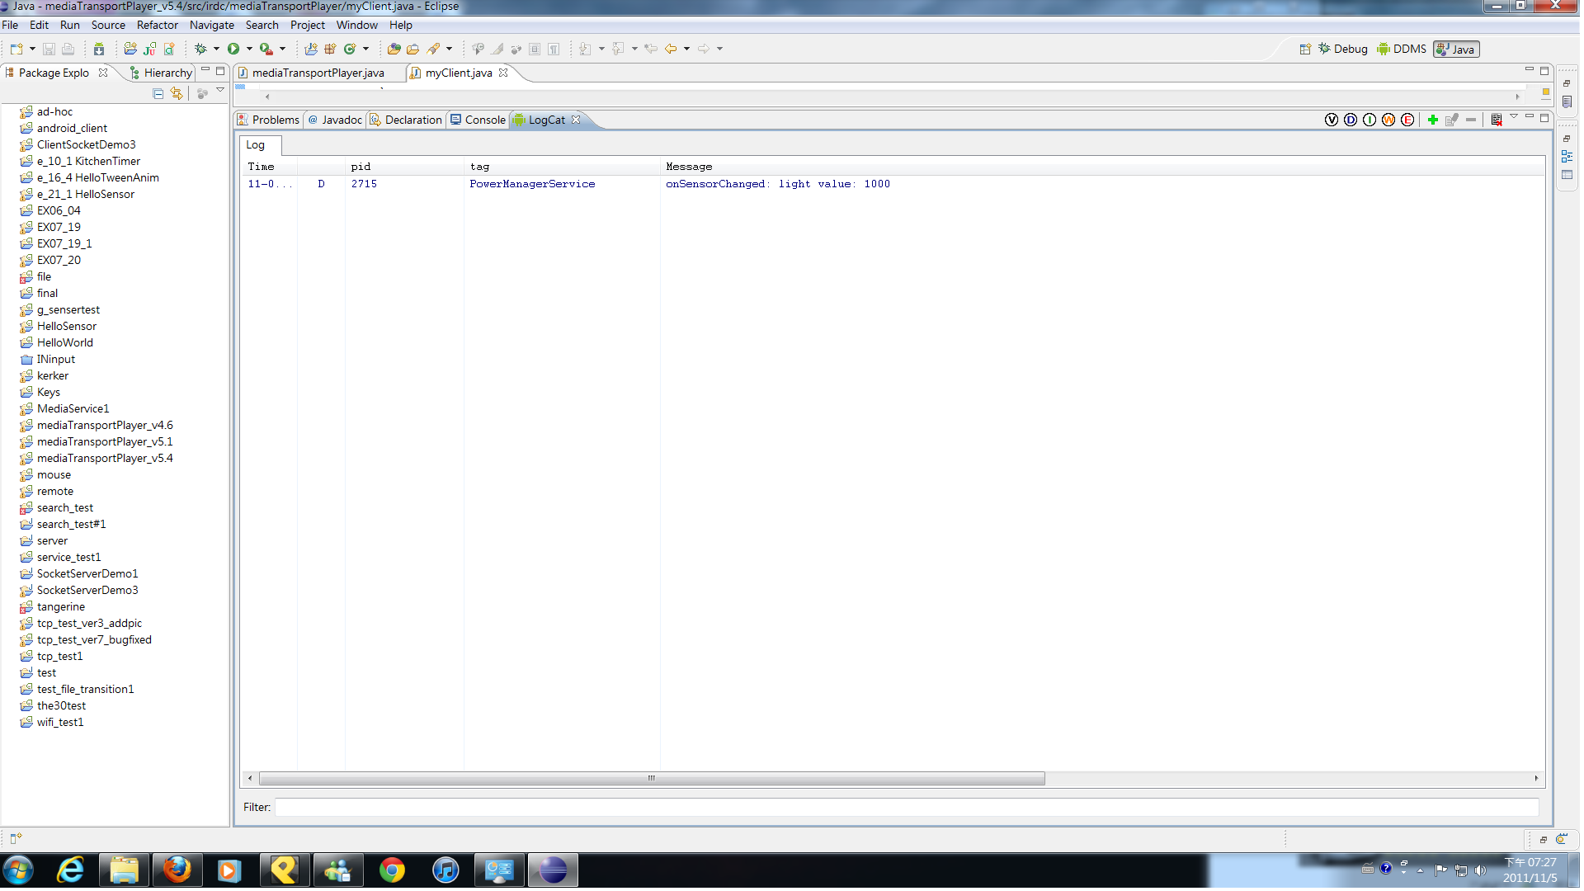Click the editor horizontal scroll left arrow

(267, 97)
